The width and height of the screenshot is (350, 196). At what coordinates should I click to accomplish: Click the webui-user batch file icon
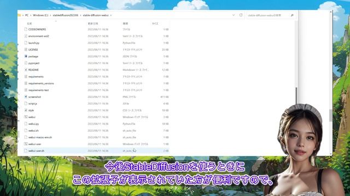click(x=26, y=144)
